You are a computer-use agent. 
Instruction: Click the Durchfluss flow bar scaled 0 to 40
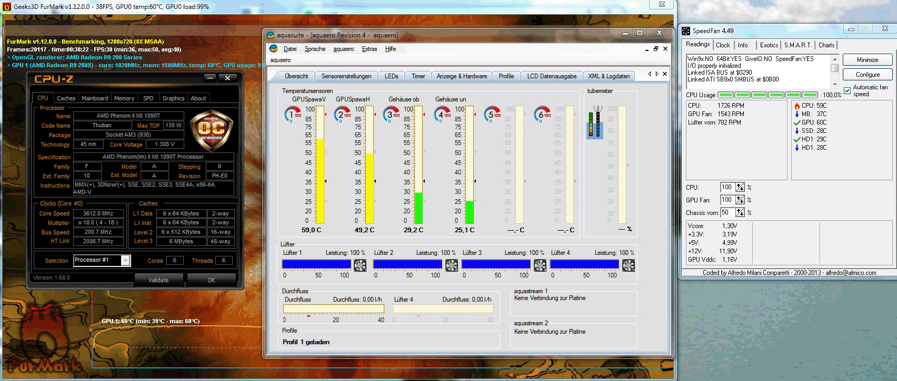pos(334,309)
